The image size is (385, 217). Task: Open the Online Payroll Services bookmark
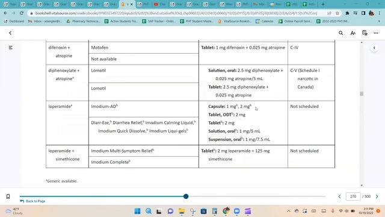click(295, 22)
